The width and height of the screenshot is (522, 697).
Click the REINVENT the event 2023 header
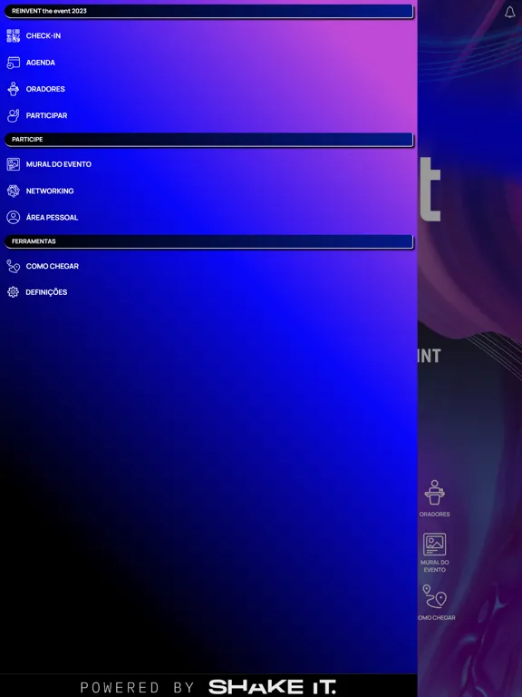[x=208, y=11]
